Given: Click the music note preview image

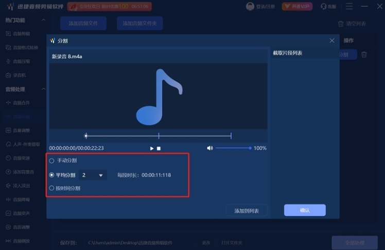Looking at the screenshot, I should pos(159,97).
